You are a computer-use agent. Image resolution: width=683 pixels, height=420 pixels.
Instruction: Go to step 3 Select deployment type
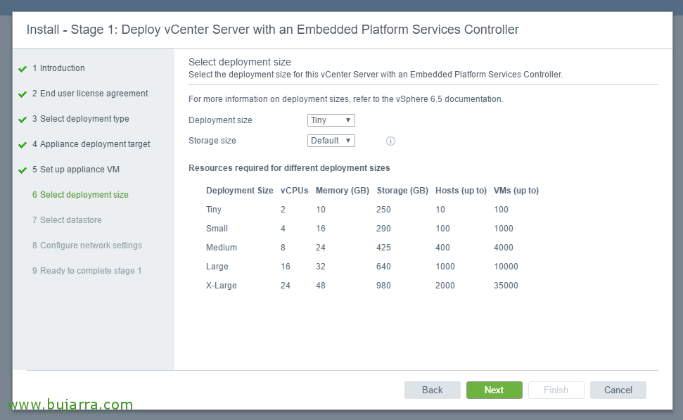pyautogui.click(x=81, y=118)
